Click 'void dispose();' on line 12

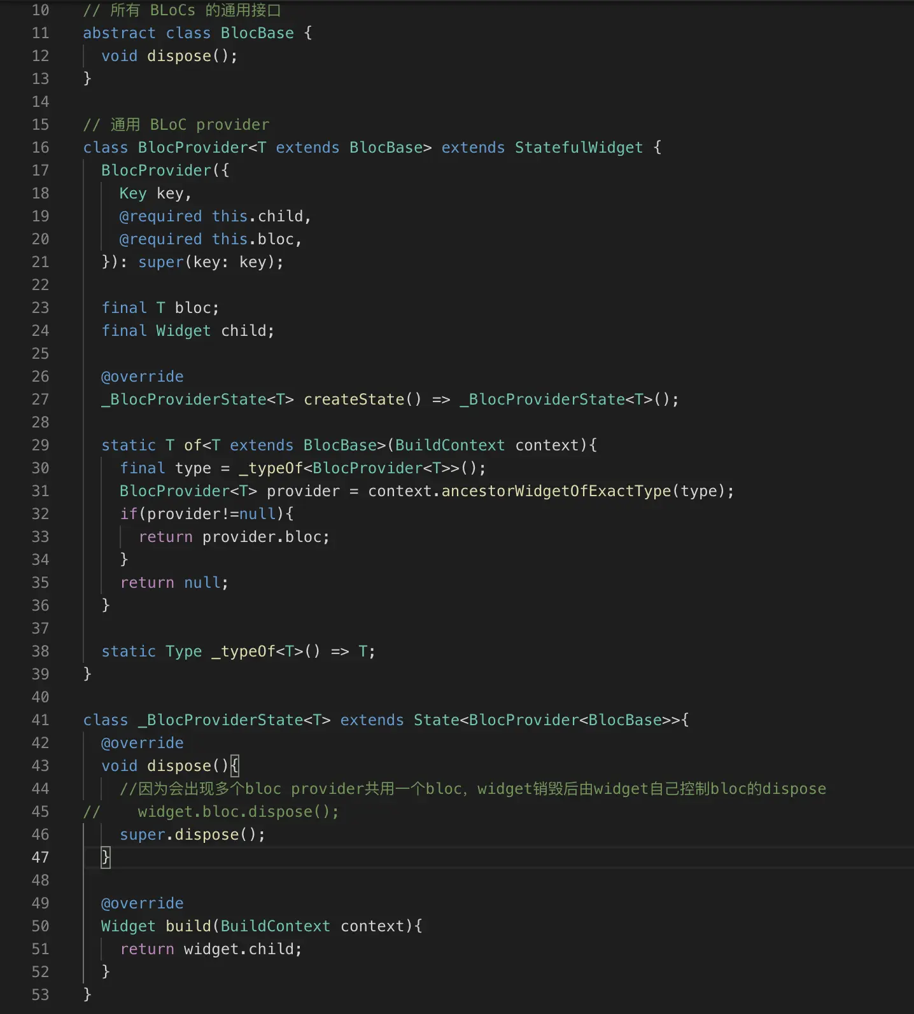click(169, 56)
